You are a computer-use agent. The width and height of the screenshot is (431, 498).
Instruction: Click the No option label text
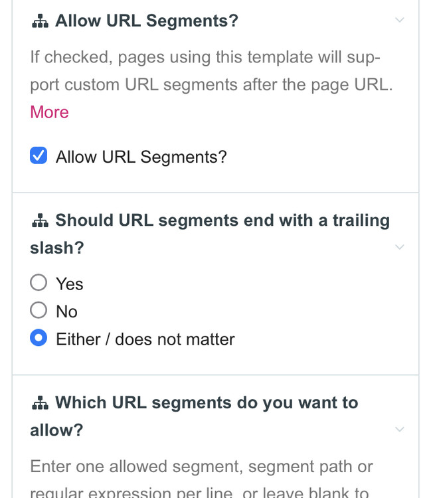[x=66, y=312]
